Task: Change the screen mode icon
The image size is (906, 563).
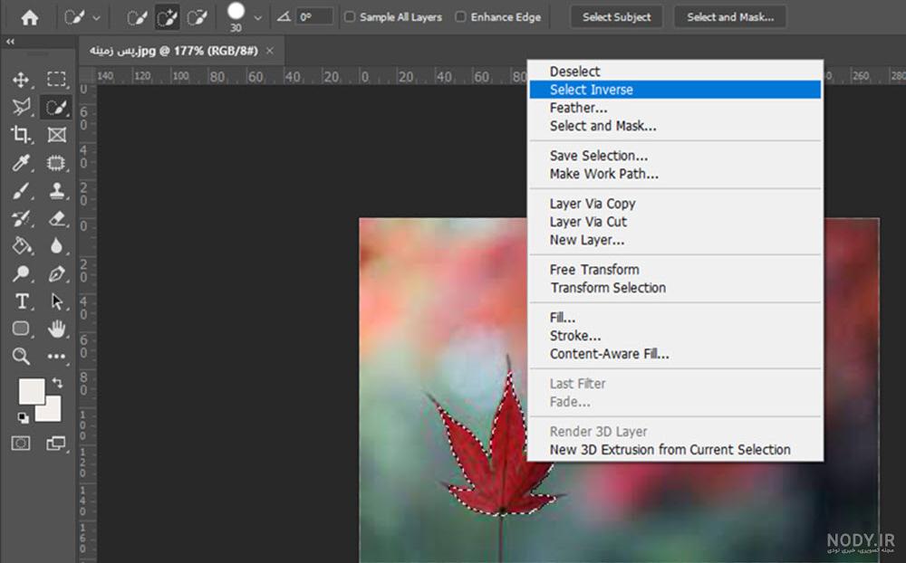Action: click(x=55, y=443)
